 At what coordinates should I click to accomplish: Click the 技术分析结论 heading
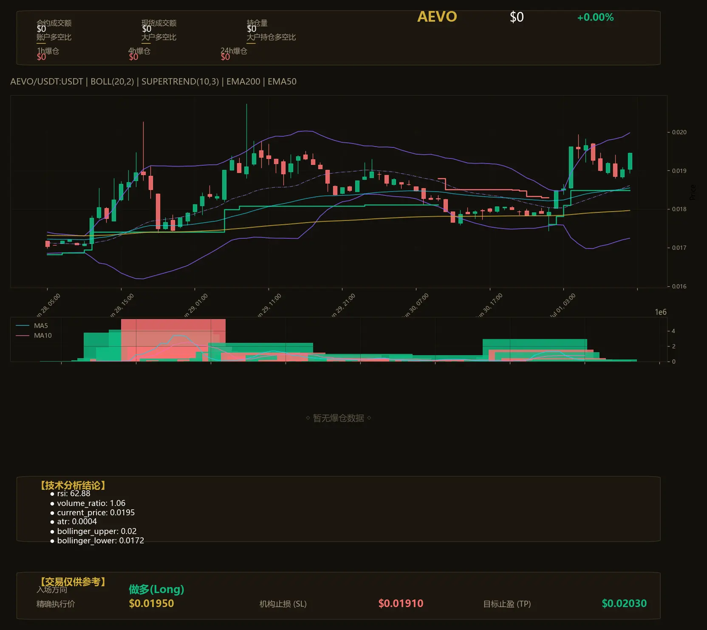click(72, 486)
